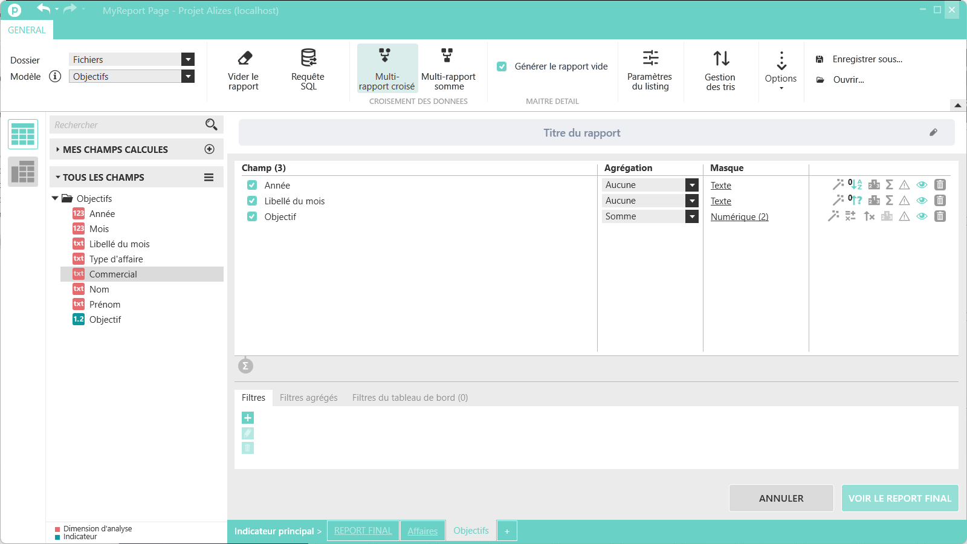Uncheck the Année field checkbox

252,186
